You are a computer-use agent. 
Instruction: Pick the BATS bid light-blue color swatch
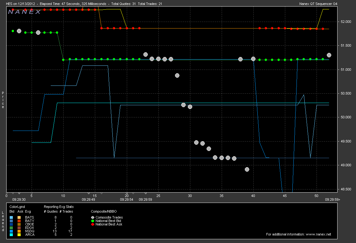[12, 217]
